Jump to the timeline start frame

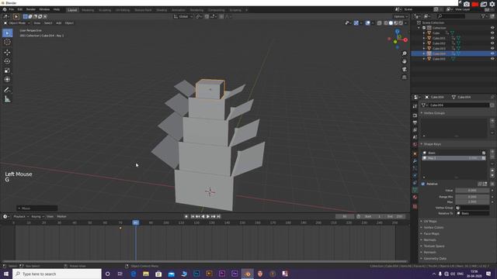point(193,217)
